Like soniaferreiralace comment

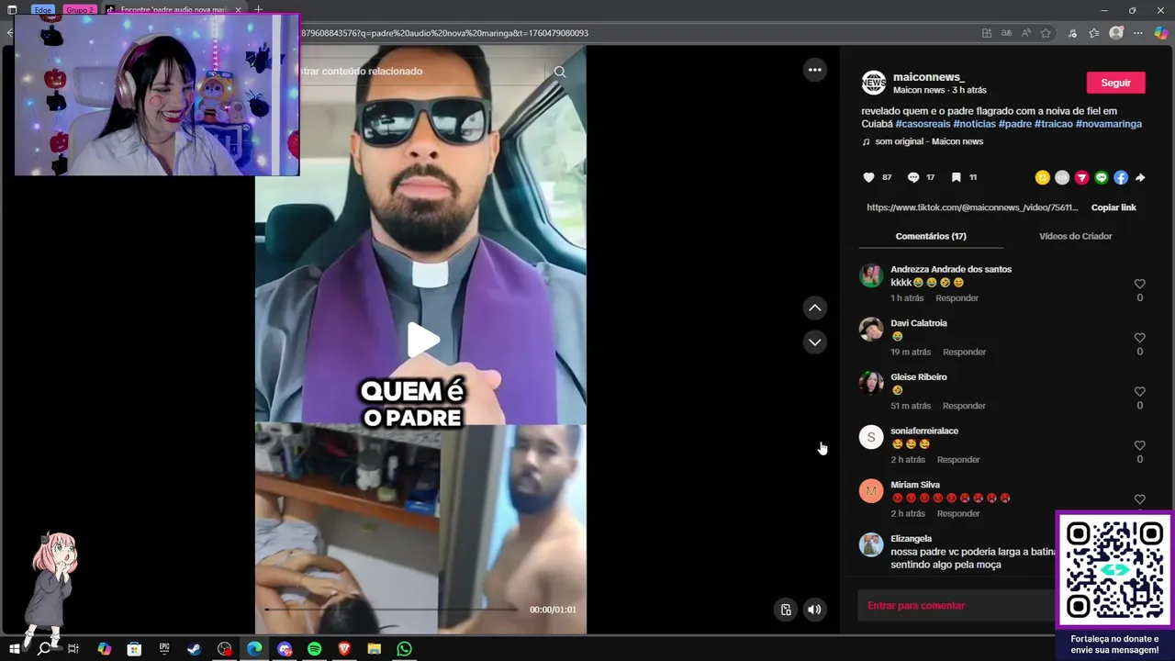(1139, 446)
